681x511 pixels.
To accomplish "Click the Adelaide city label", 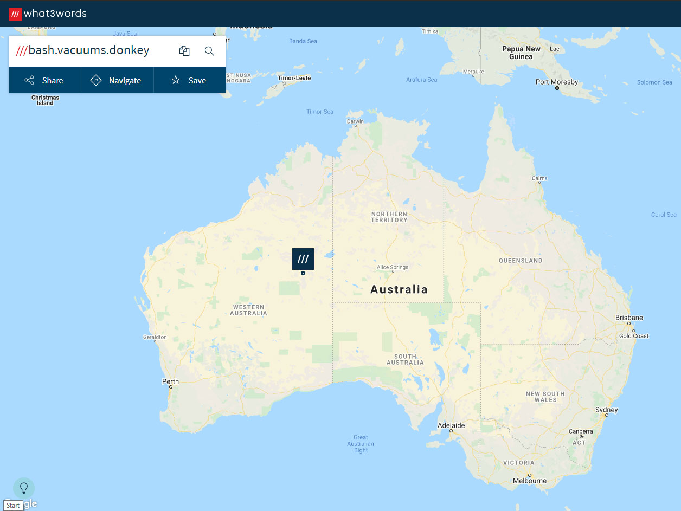I will tap(451, 425).
